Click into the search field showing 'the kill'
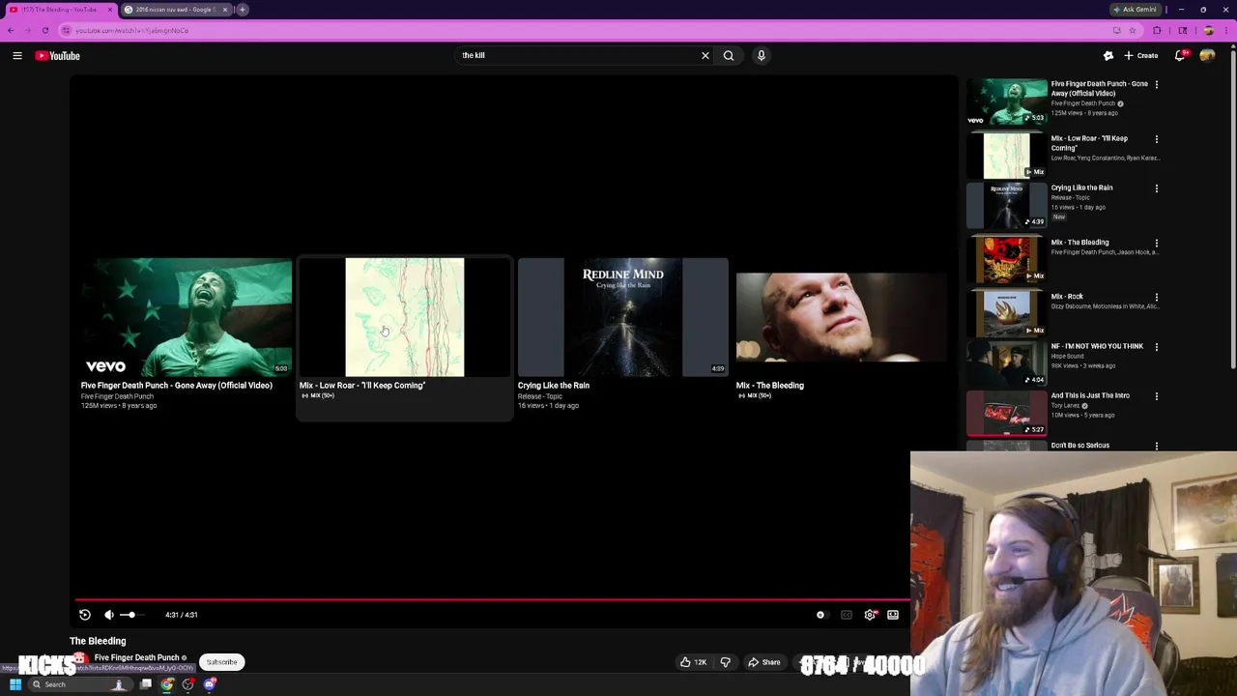 coord(577,56)
